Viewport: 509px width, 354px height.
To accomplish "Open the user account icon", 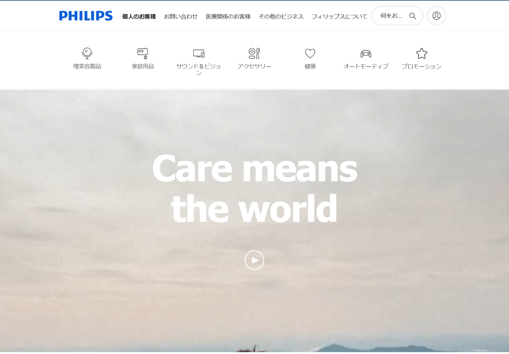I will [436, 16].
